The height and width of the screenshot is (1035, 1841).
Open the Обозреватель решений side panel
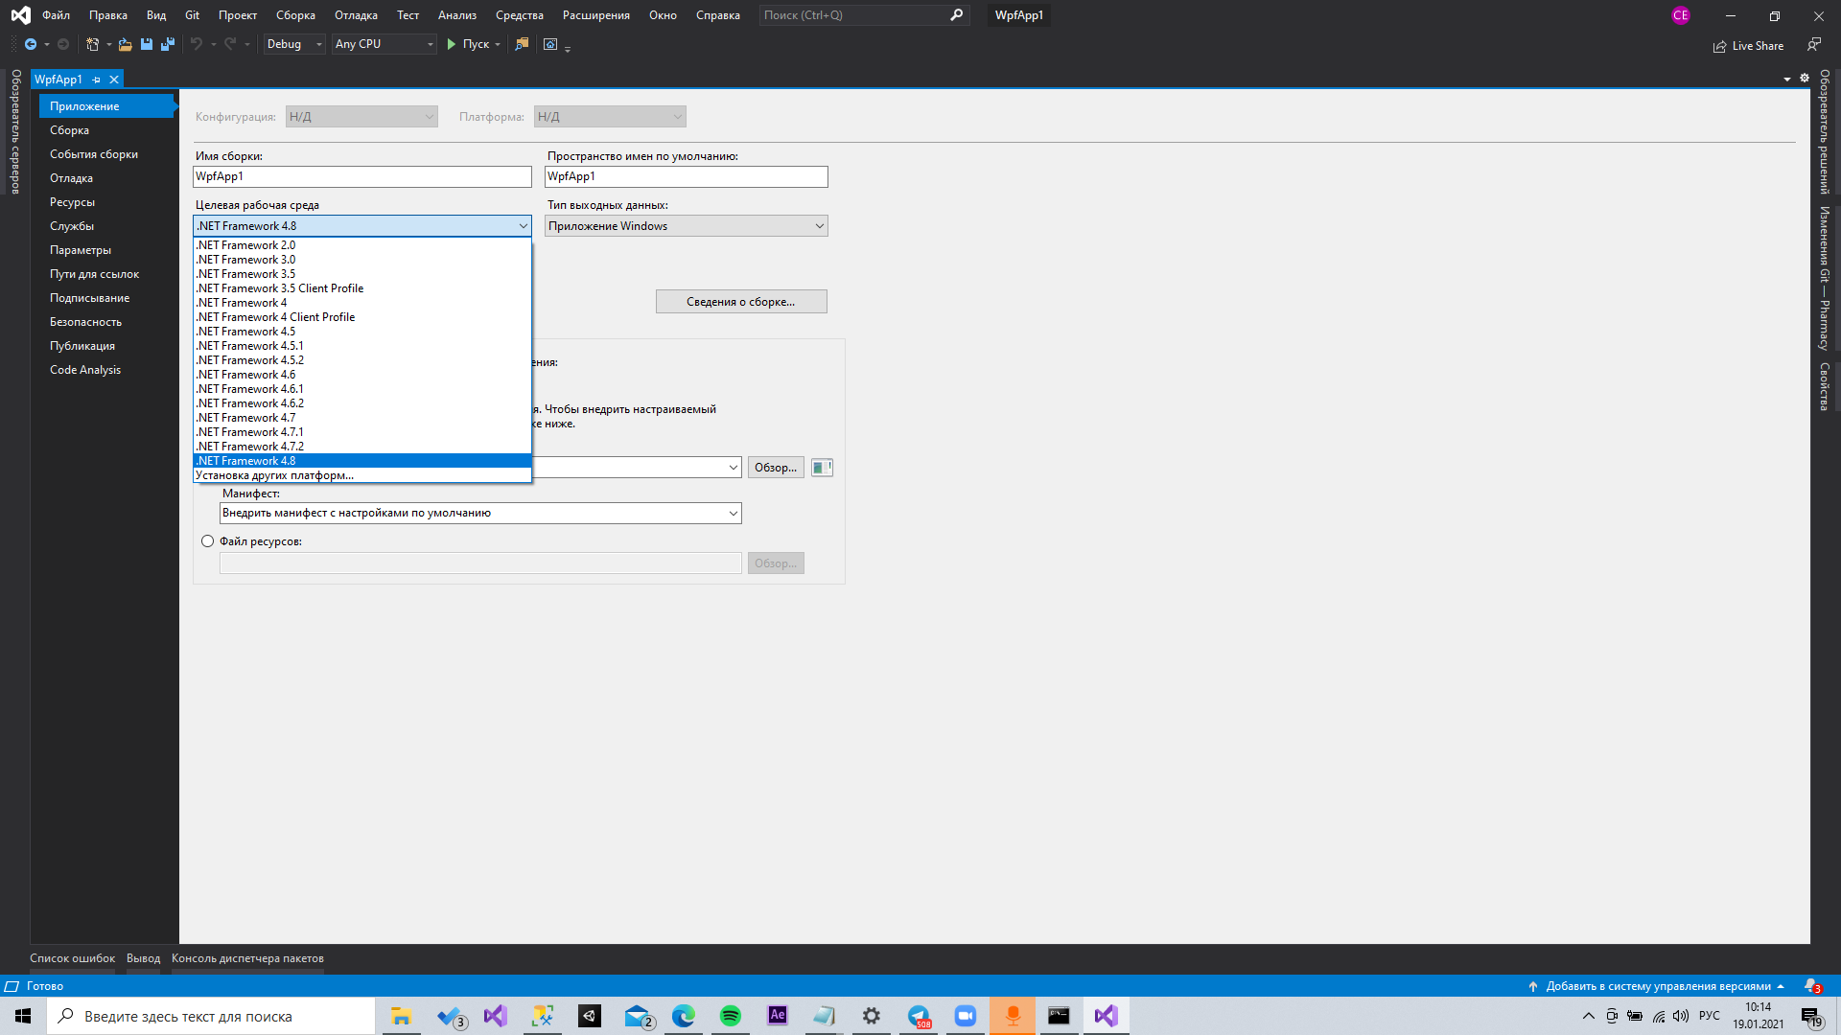pos(1825,131)
